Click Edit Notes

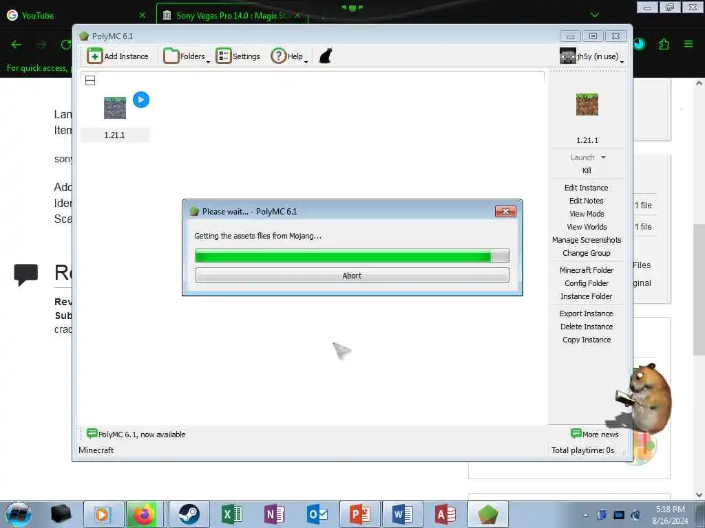click(587, 201)
